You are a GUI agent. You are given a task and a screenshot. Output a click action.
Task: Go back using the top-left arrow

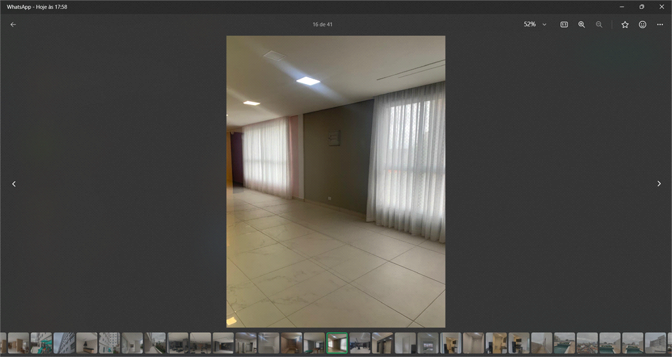[13, 24]
